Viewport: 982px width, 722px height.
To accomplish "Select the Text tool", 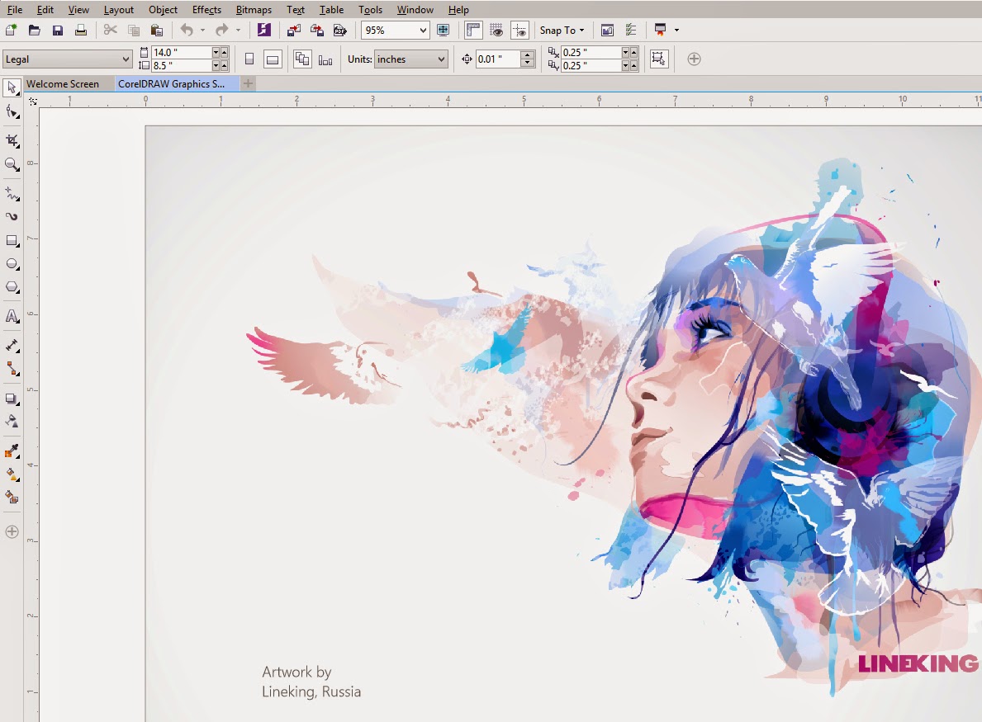I will [12, 317].
